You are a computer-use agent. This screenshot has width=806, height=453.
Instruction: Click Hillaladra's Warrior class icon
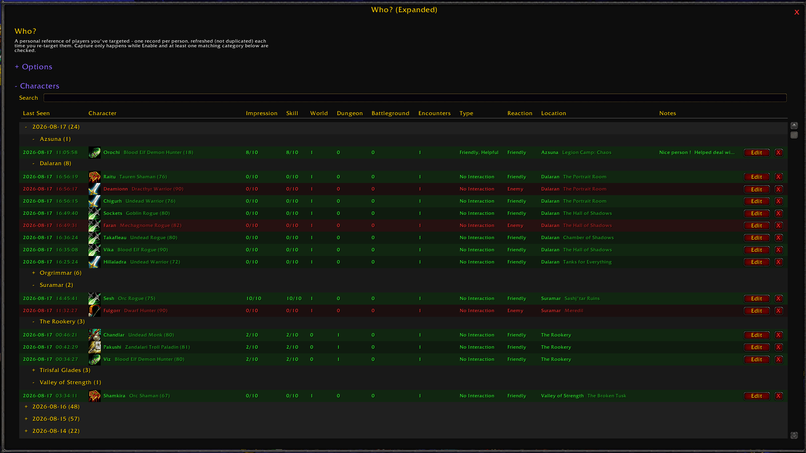(95, 262)
